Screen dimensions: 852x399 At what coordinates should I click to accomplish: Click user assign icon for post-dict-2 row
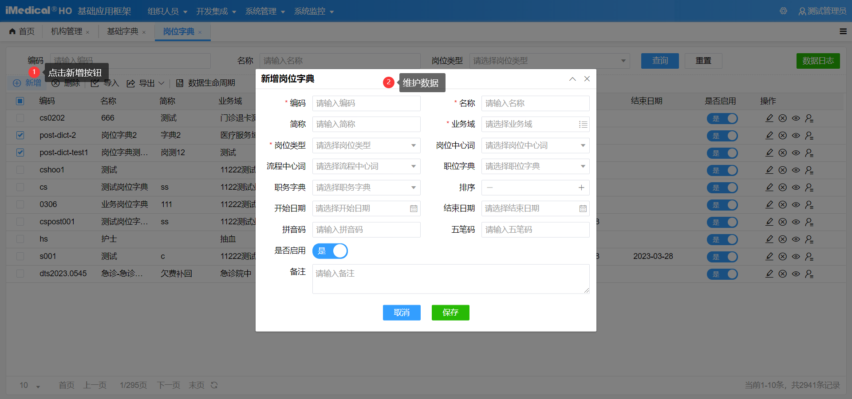click(809, 136)
